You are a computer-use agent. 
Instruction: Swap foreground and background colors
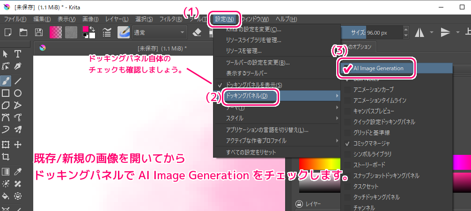click(93, 29)
